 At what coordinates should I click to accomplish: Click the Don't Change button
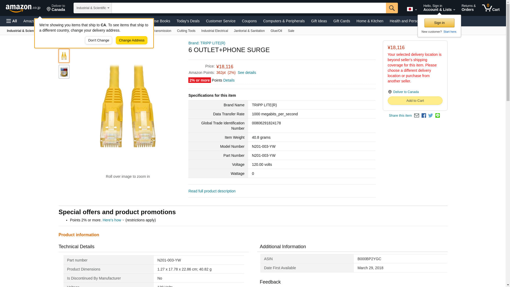click(x=98, y=40)
